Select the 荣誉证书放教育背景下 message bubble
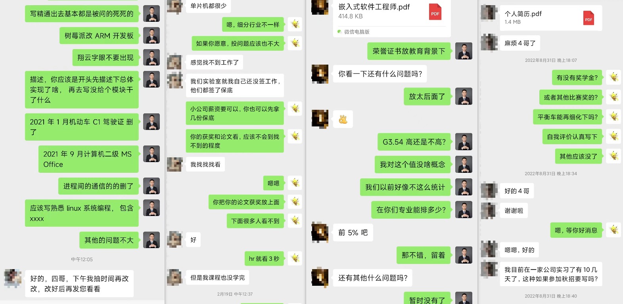This screenshot has height=304, width=623. point(409,51)
